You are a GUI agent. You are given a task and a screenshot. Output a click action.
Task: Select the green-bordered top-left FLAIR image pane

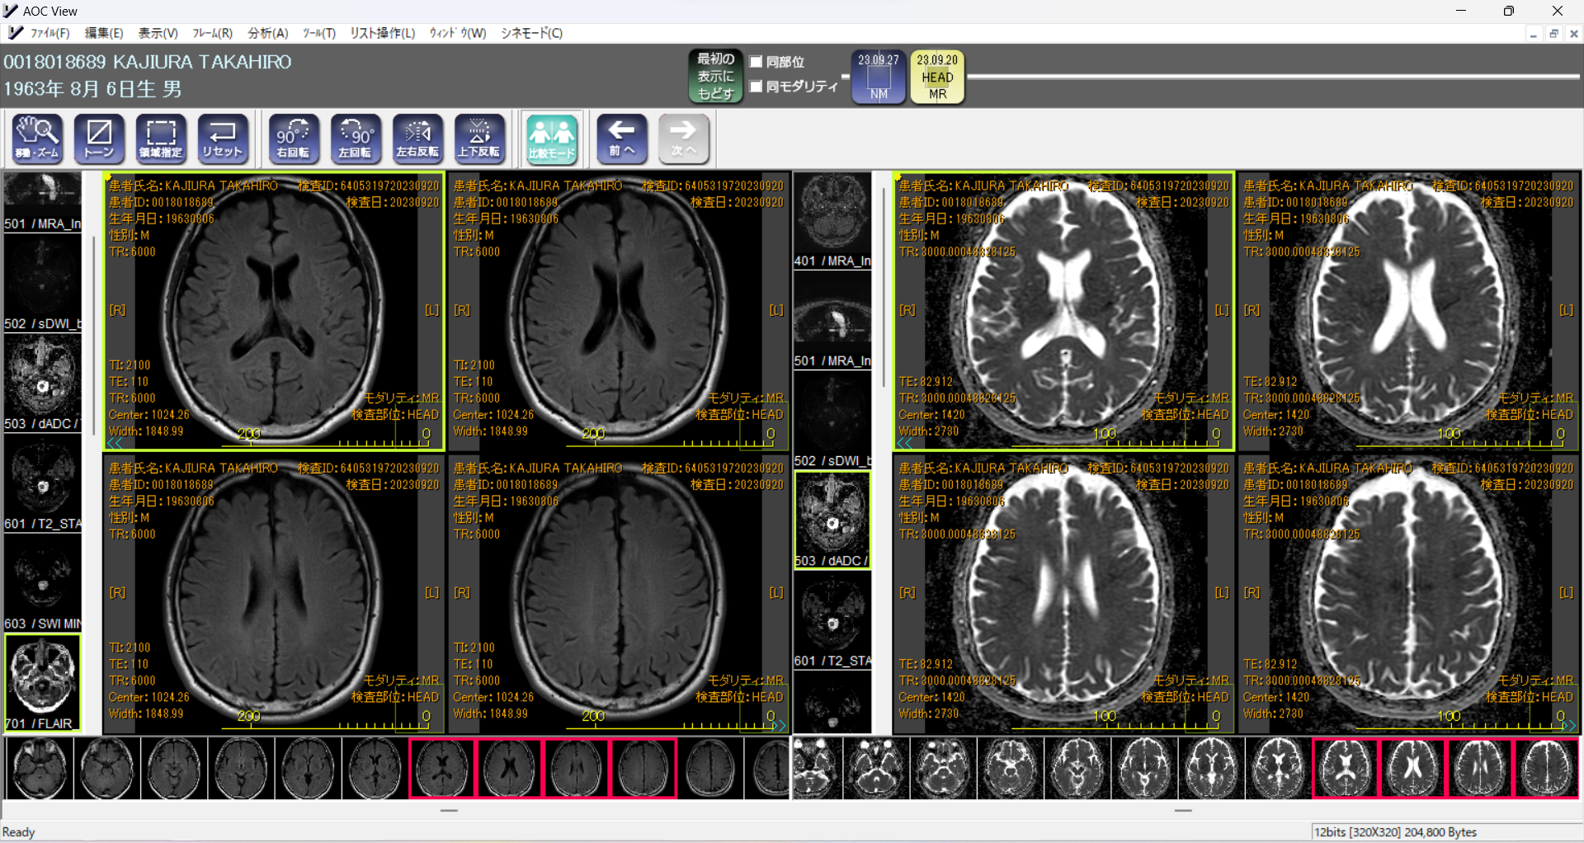click(274, 311)
